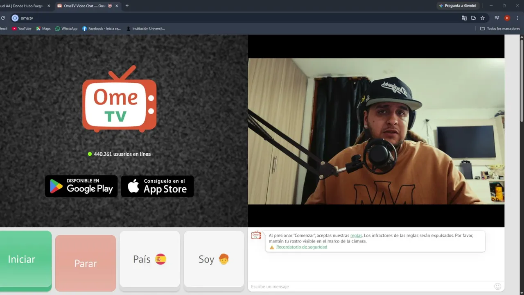Click the OmeTV logo
The height and width of the screenshot is (295, 524).
coord(119,99)
